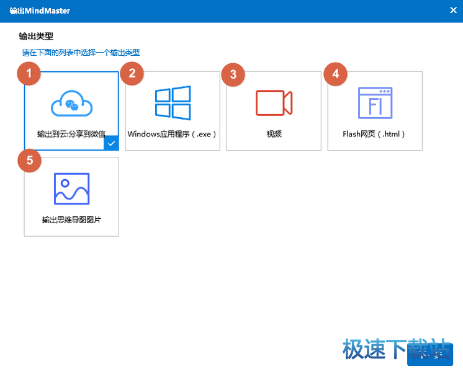Click the 输出思维导图图片 label
Image resolution: width=463 pixels, height=372 pixels.
[72, 219]
